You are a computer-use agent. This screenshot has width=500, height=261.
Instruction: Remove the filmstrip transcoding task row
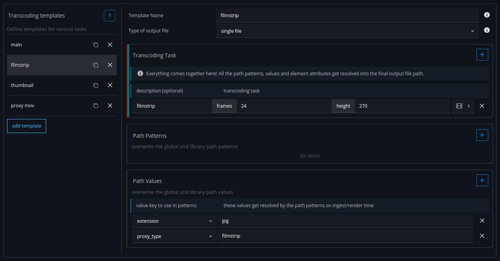coord(482,106)
